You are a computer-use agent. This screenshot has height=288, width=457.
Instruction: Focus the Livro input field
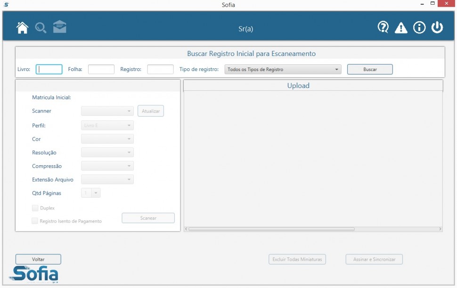pyautogui.click(x=49, y=70)
